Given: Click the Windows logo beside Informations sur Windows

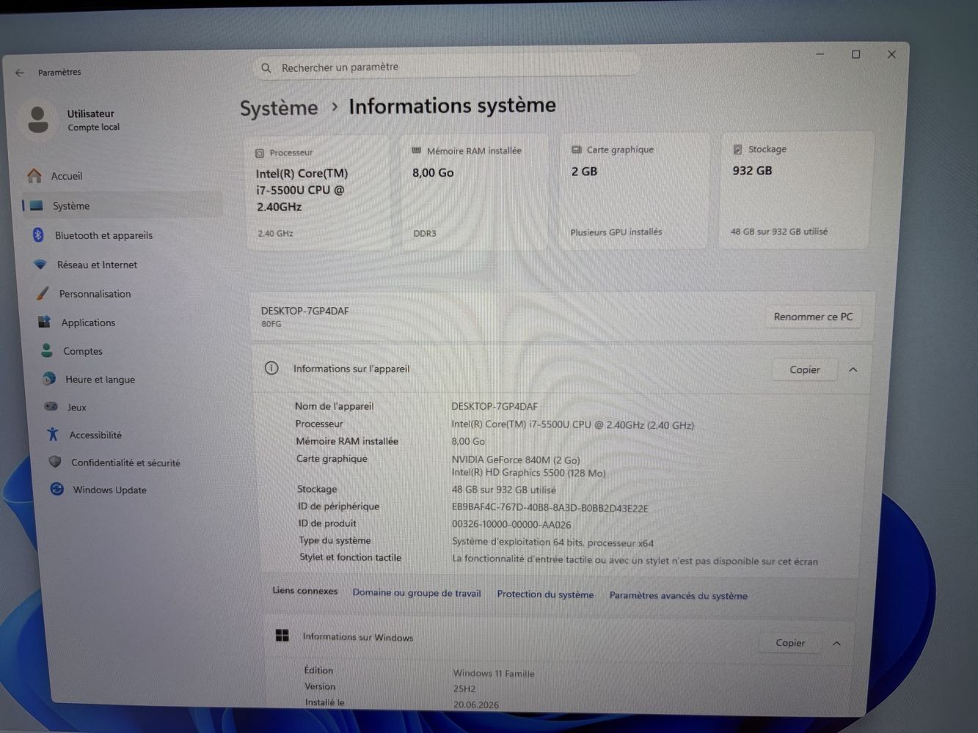Looking at the screenshot, I should point(282,636).
